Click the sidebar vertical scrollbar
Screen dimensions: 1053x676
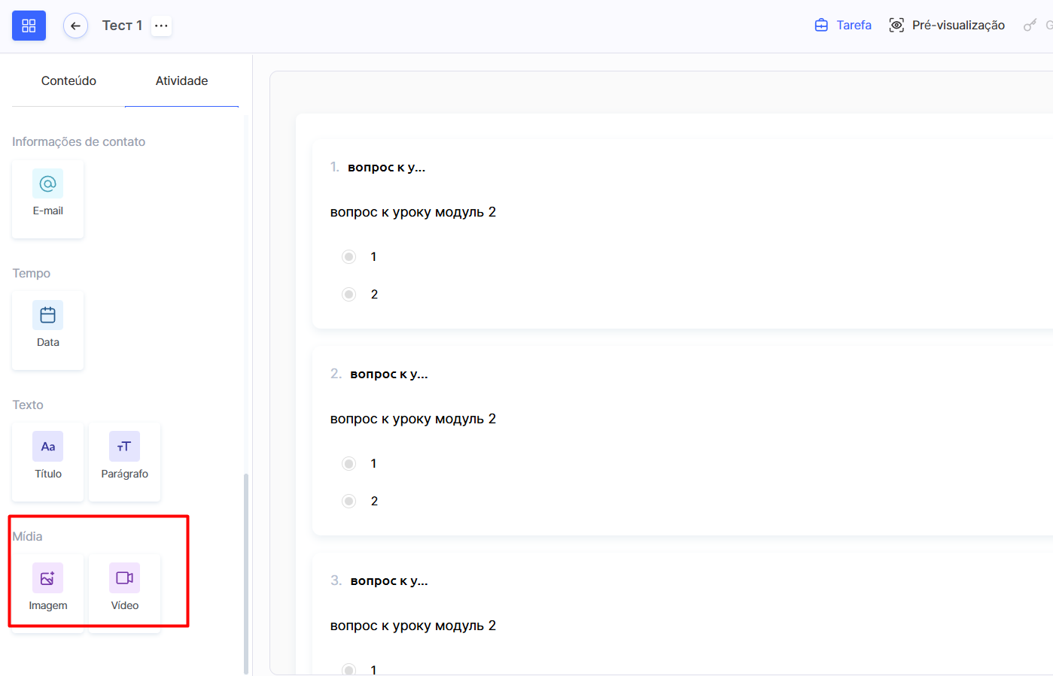pos(246,571)
